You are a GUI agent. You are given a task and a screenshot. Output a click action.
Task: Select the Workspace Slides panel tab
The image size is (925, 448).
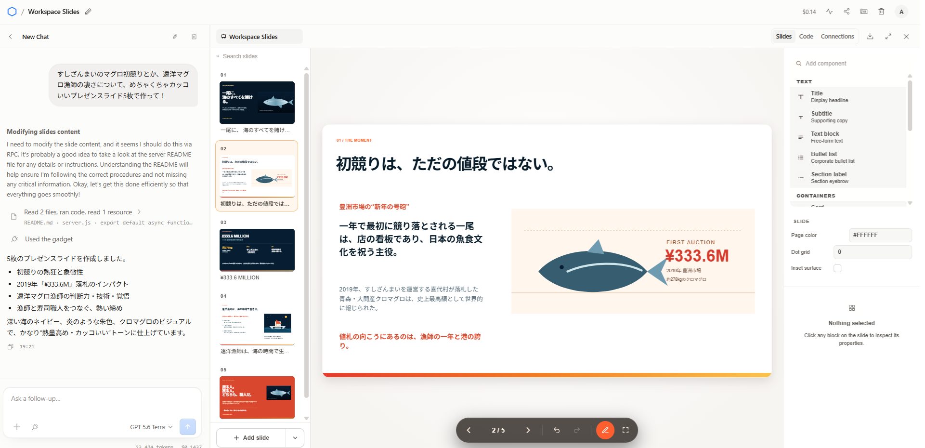pyautogui.click(x=260, y=37)
